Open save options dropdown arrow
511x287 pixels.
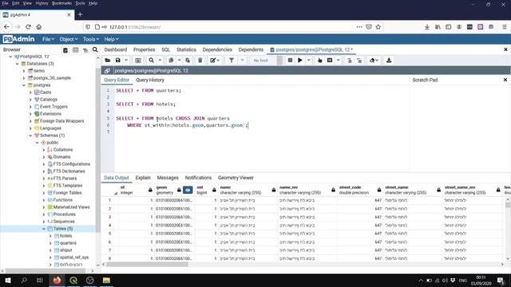(x=126, y=61)
